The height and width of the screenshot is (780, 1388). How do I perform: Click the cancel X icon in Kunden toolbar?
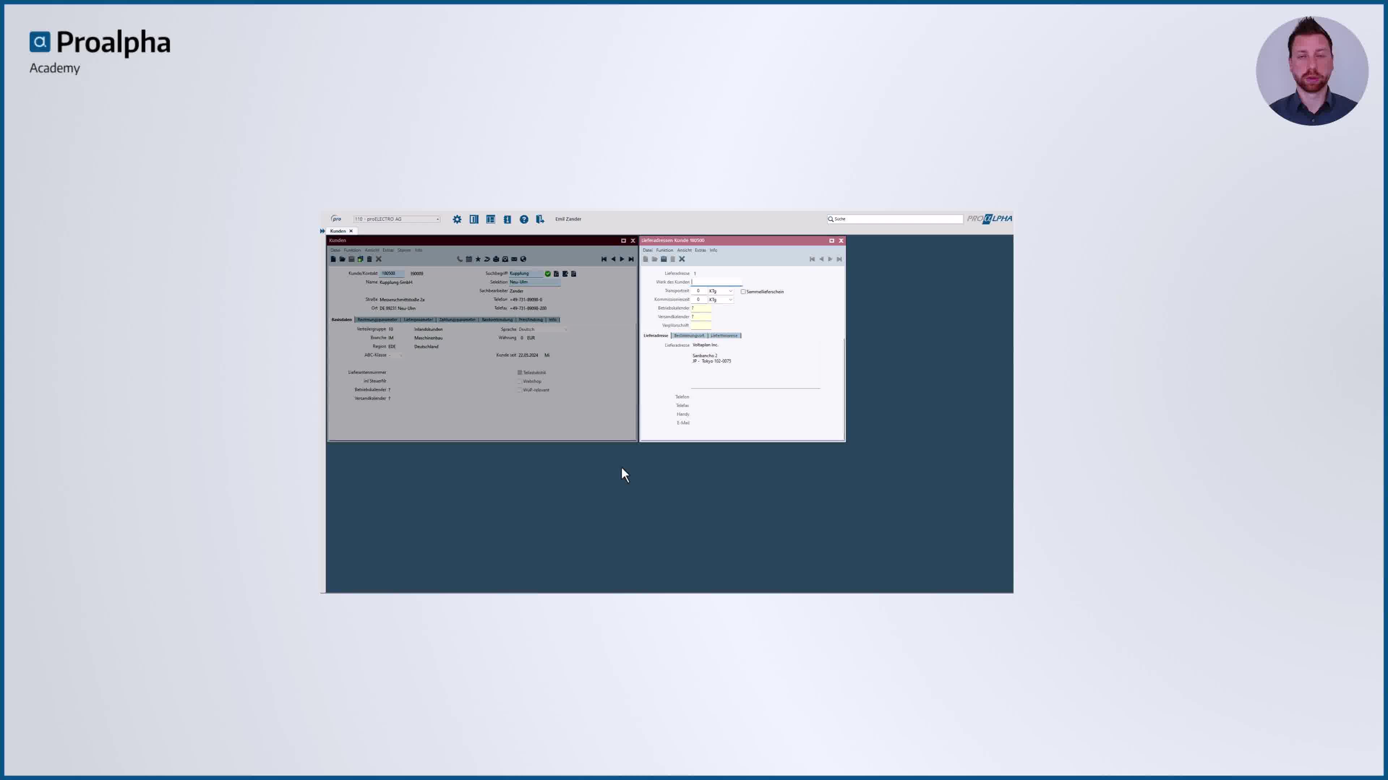(378, 259)
